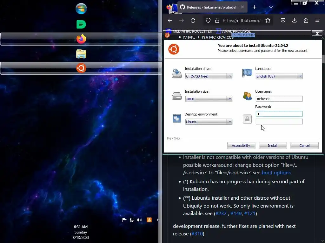List all tabs with the chevron
This screenshot has width=325, height=243.
(x=271, y=7)
